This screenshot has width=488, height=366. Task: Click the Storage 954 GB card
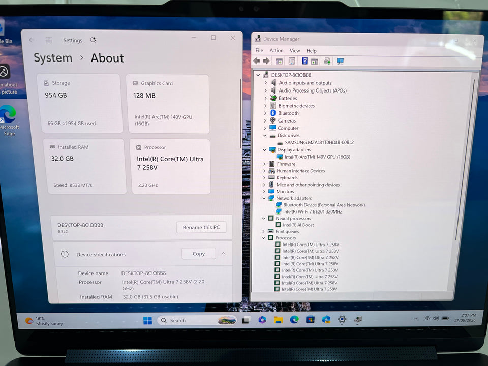(x=80, y=103)
